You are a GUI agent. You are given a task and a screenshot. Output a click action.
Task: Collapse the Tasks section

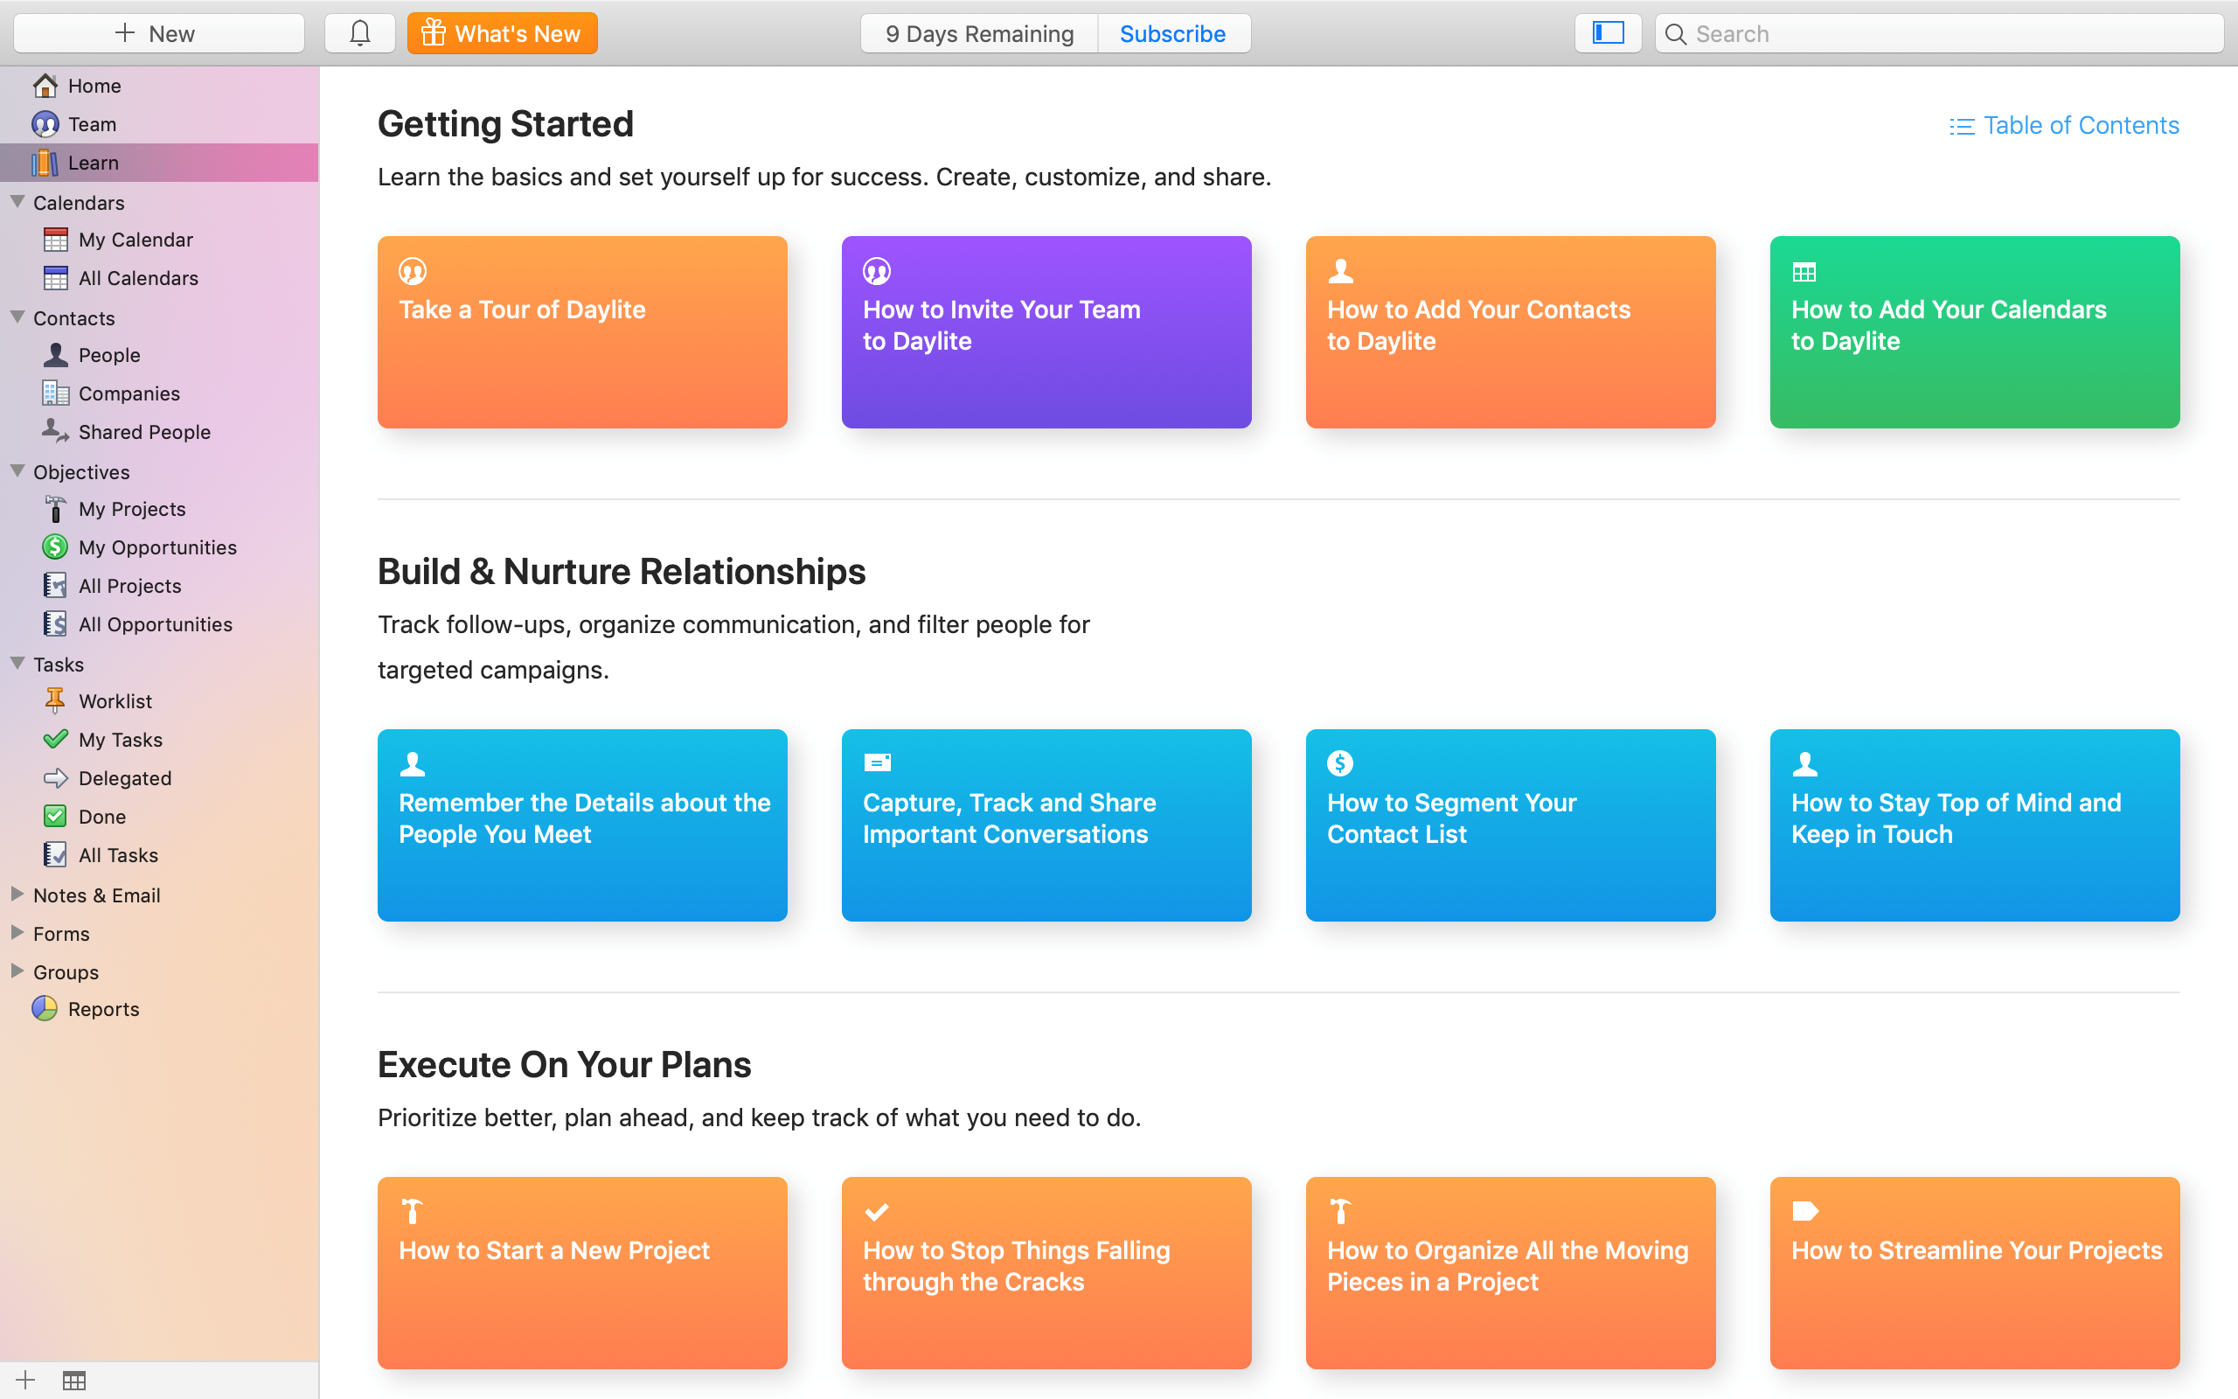pyautogui.click(x=17, y=663)
